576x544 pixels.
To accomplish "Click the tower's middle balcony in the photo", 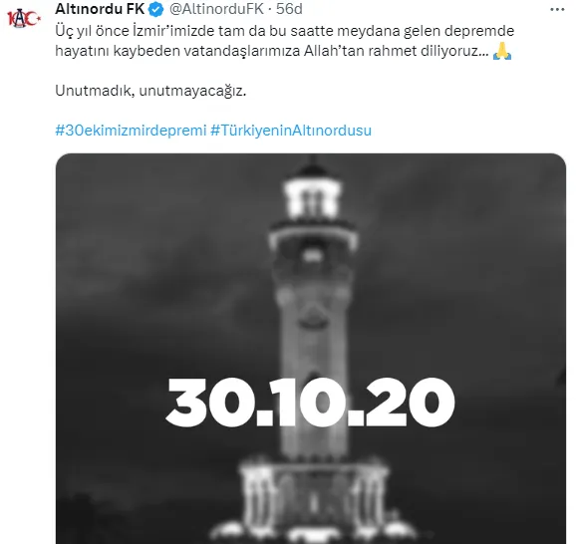I will pyautogui.click(x=313, y=237).
